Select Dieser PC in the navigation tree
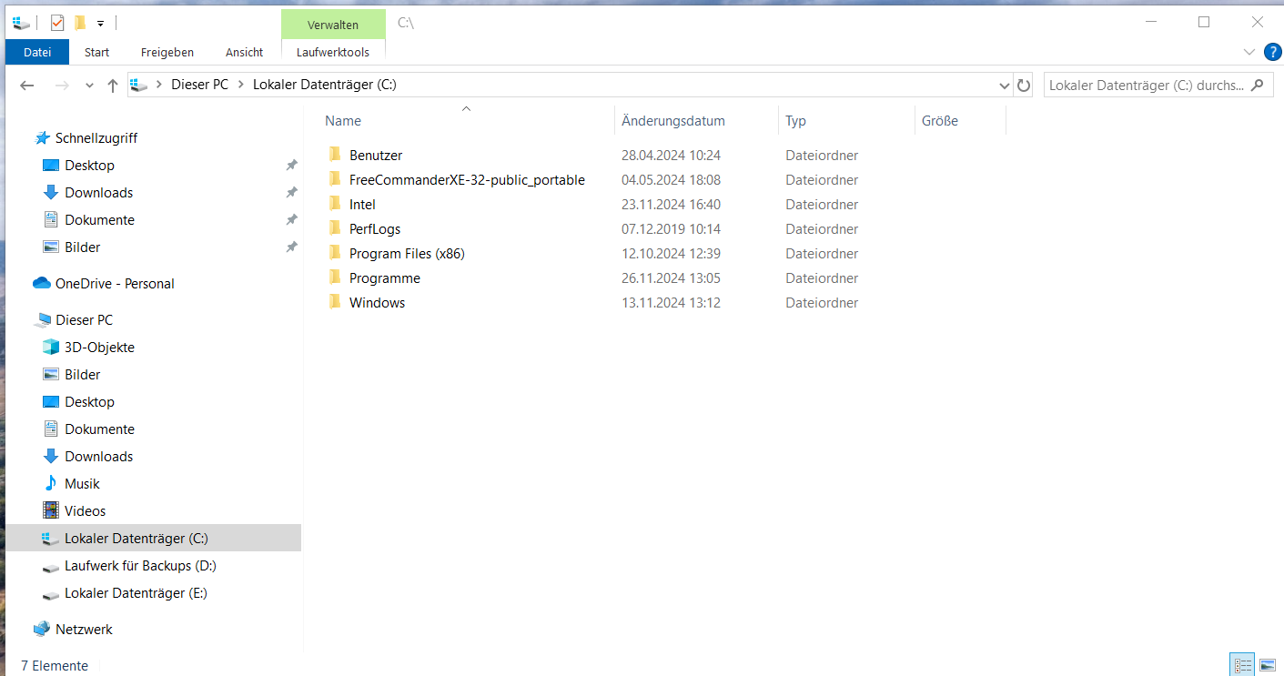The height and width of the screenshot is (676, 1284). [x=84, y=320]
